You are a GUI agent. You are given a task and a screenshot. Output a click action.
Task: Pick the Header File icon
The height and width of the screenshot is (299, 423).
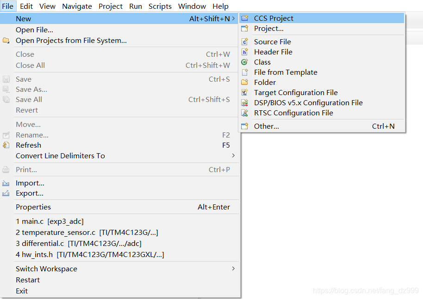tap(245, 52)
